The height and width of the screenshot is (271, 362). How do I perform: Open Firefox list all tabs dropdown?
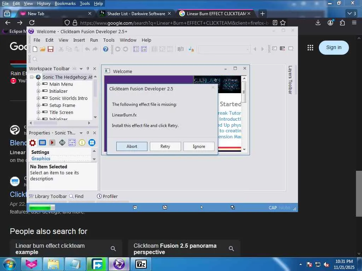point(352,14)
